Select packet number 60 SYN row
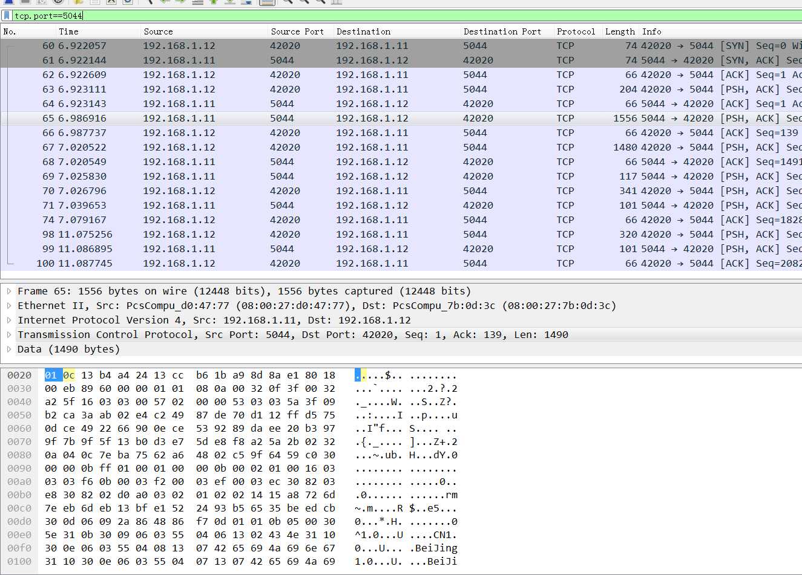This screenshot has height=575, width=802. coord(401,46)
